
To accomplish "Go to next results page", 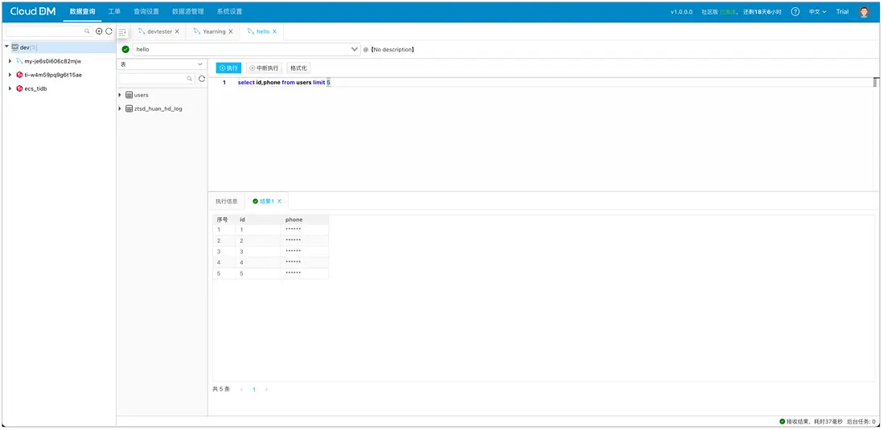I will point(266,390).
